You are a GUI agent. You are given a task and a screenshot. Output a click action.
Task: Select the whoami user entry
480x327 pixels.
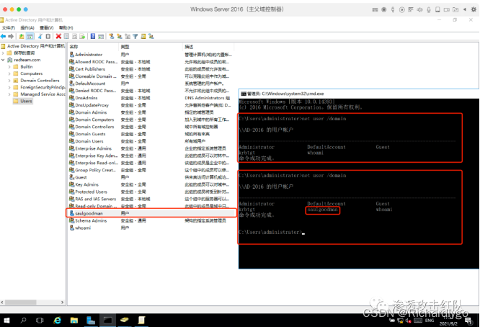point(151,228)
